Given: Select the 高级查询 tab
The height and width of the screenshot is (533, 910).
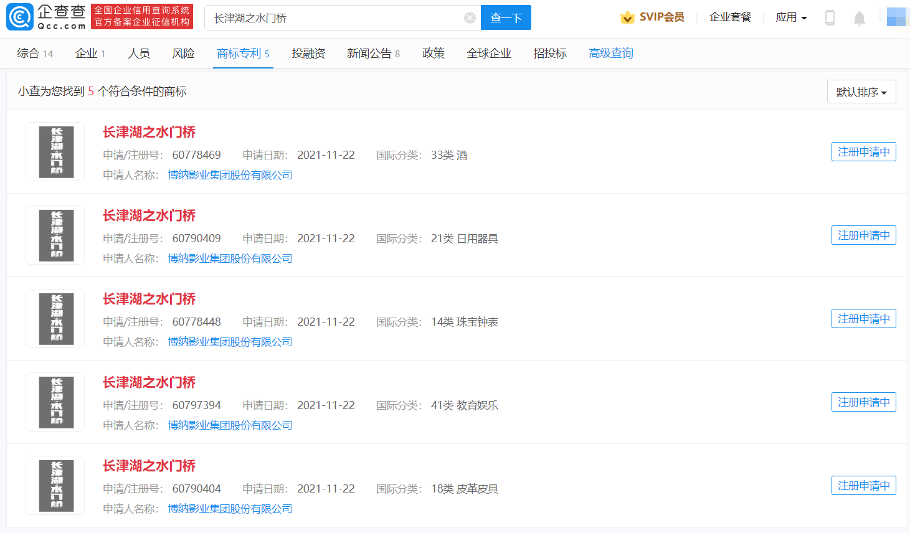Looking at the screenshot, I should click(x=610, y=53).
